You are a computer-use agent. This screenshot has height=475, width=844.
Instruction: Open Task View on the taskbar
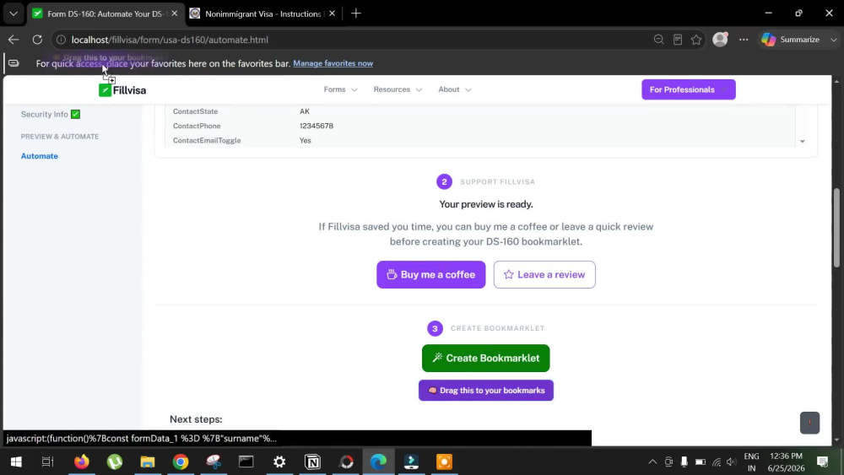pyautogui.click(x=48, y=462)
